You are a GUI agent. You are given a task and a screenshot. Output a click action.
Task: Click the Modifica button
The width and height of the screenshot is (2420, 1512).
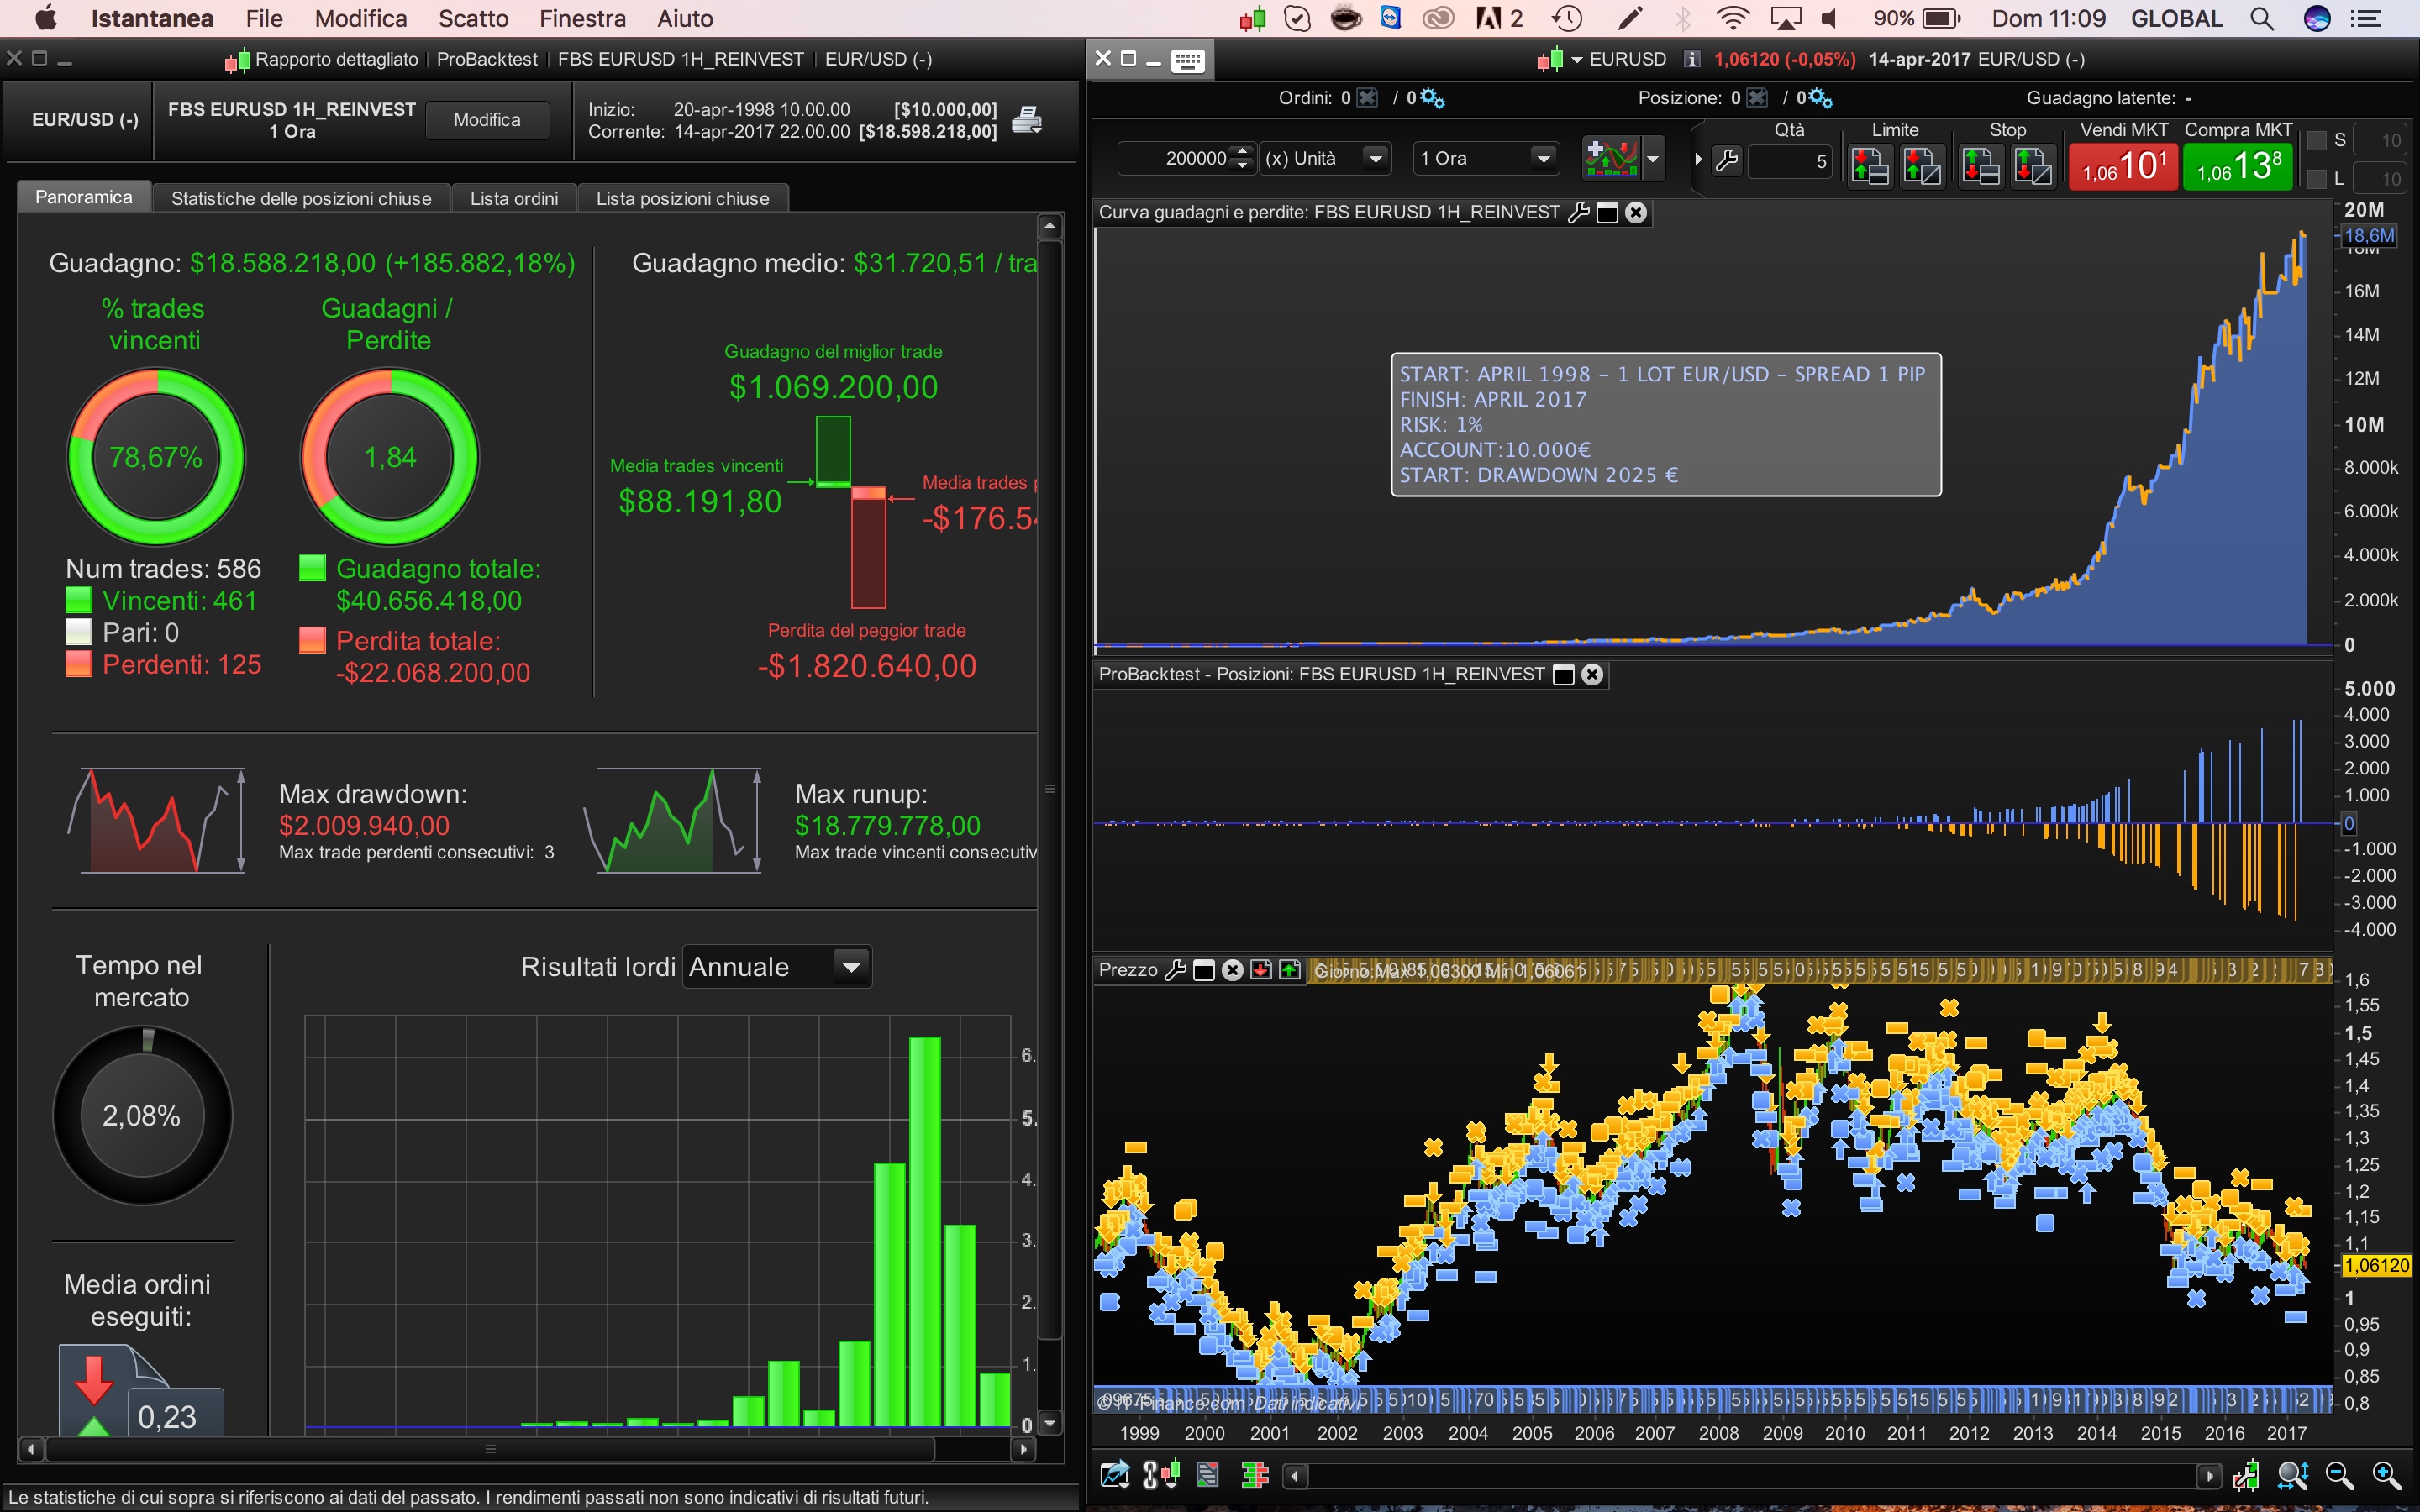tap(487, 120)
